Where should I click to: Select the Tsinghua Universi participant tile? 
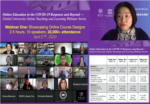(80, 84)
